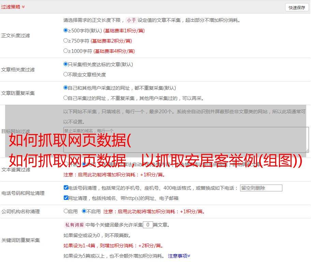Viewport: 311px width, 262px height.
Task: Click the 禁止采集的域名 textarea
Action: click(x=186, y=140)
